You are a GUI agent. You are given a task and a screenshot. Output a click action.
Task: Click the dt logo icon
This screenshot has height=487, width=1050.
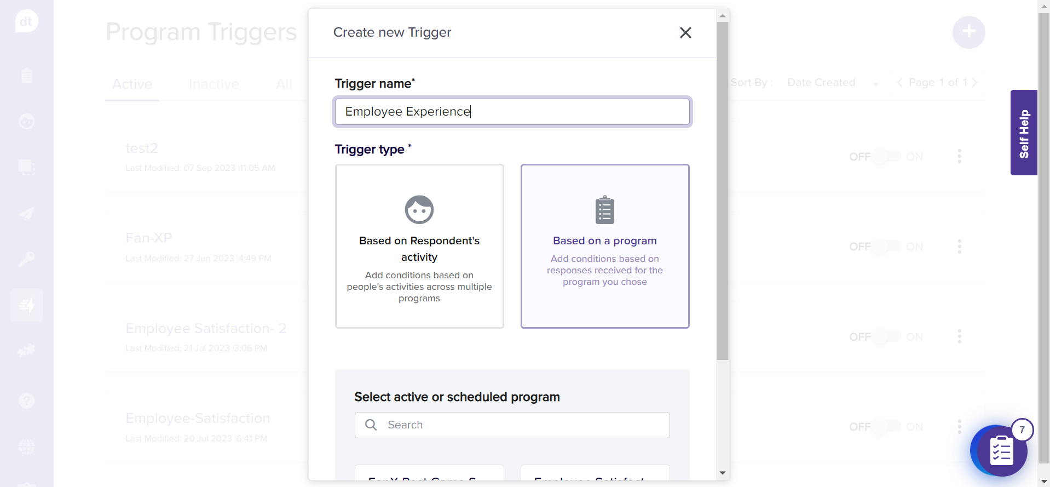[26, 22]
